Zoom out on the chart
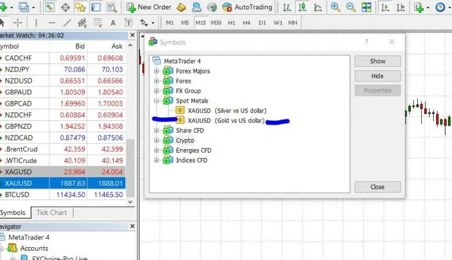 coord(351,7)
